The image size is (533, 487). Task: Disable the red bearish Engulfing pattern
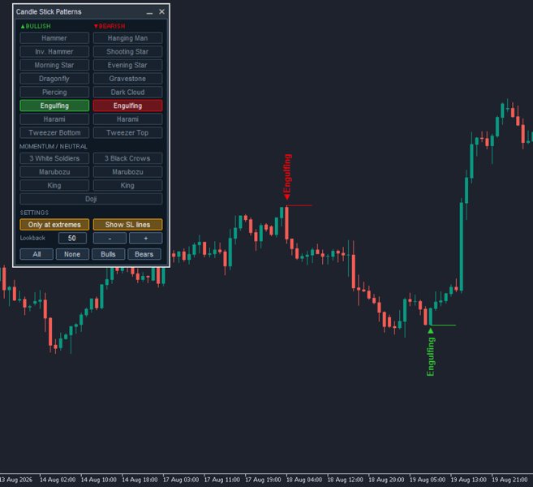[x=127, y=106]
